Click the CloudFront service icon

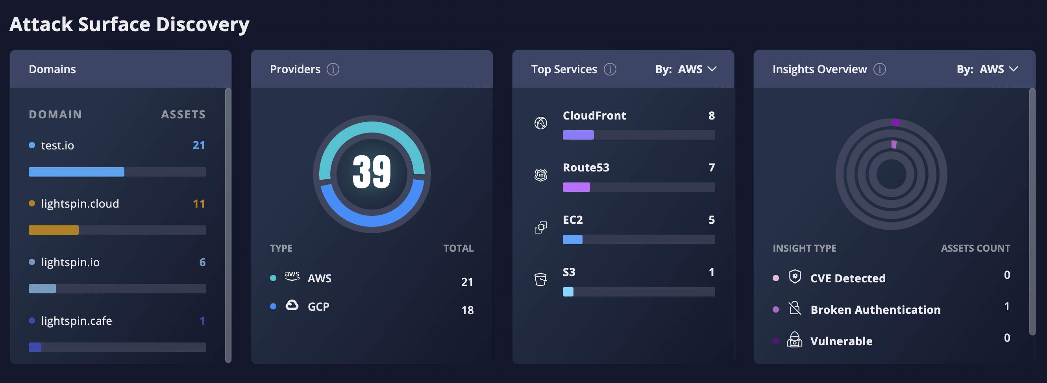click(540, 123)
